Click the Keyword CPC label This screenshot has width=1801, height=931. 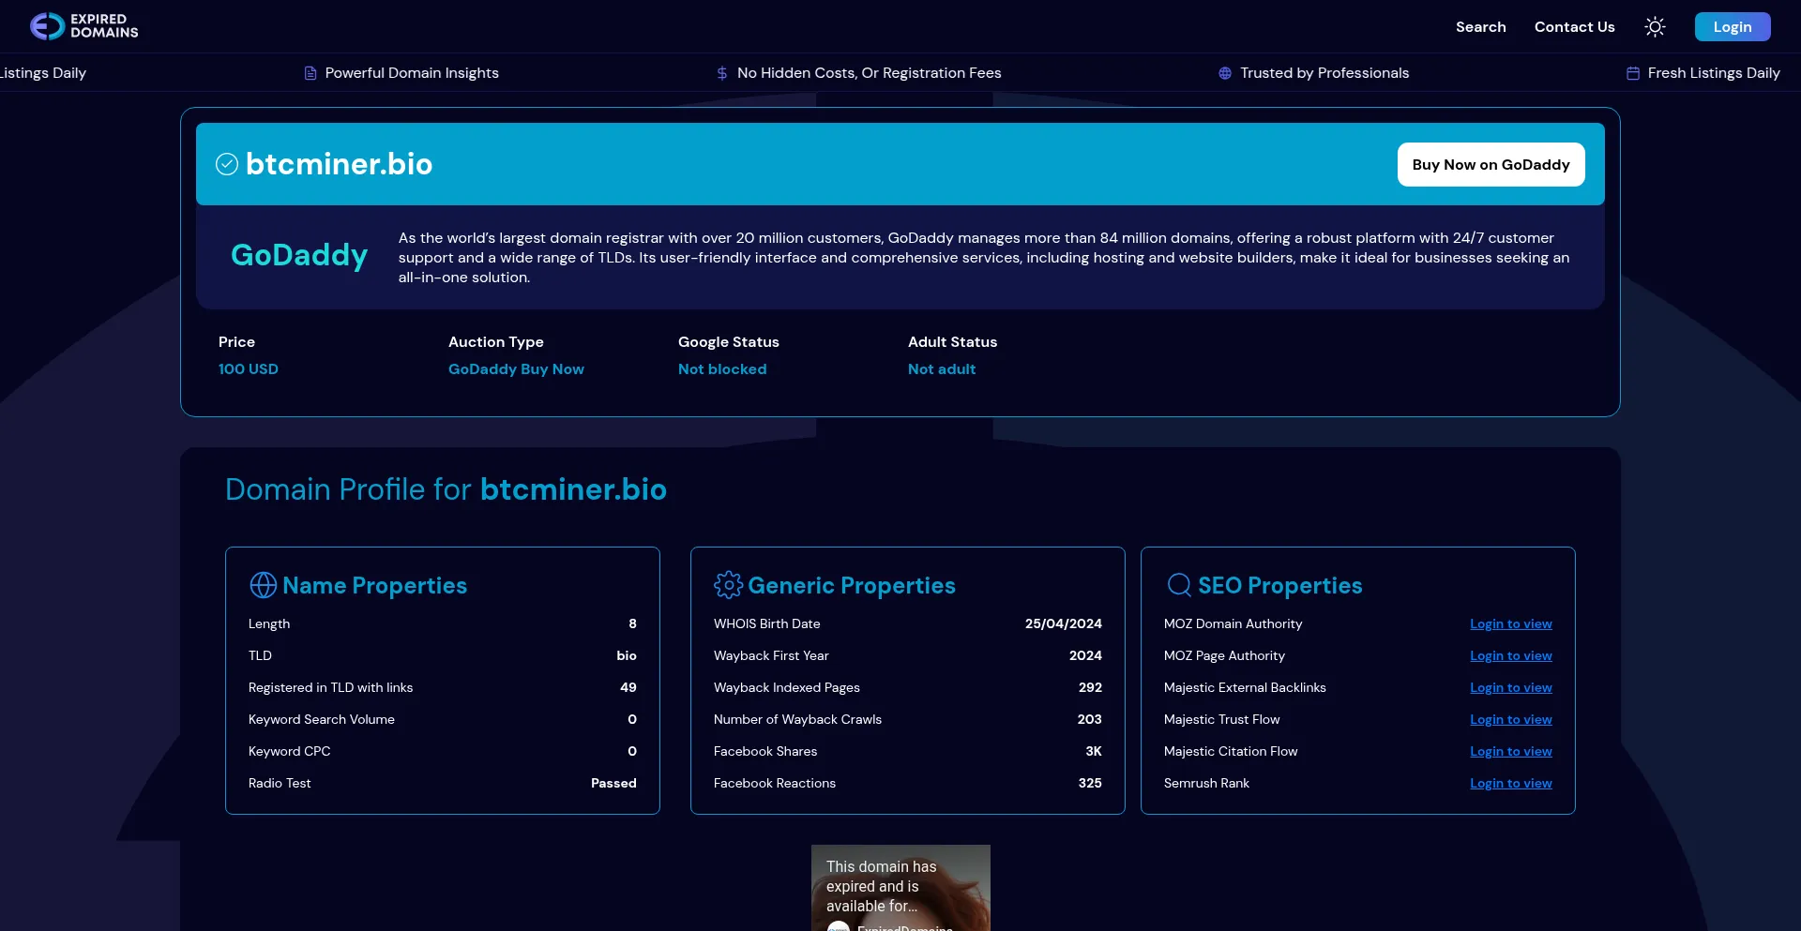pyautogui.click(x=290, y=752)
